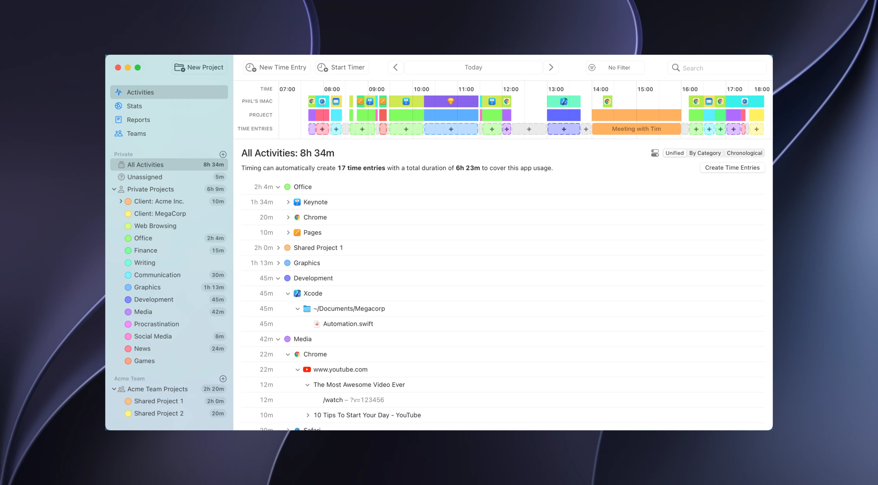
Task: Add the suggested time entry under the Xcode block
Action: (564, 129)
